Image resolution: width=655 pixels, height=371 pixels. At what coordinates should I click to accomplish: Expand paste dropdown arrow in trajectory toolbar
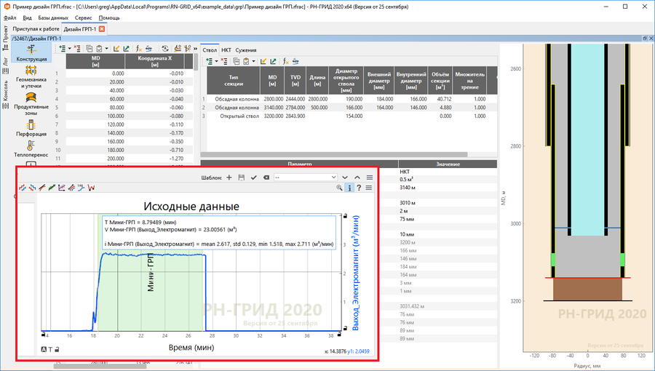pyautogui.click(x=106, y=49)
